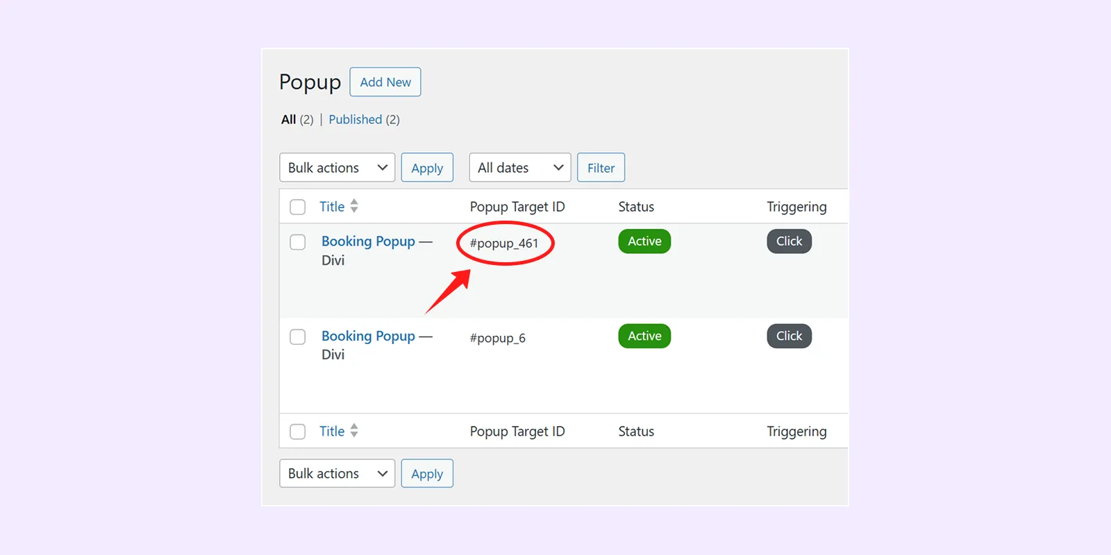Viewport: 1111px width, 555px height.
Task: Check the select-all checkbox in footer row
Action: [x=298, y=432]
